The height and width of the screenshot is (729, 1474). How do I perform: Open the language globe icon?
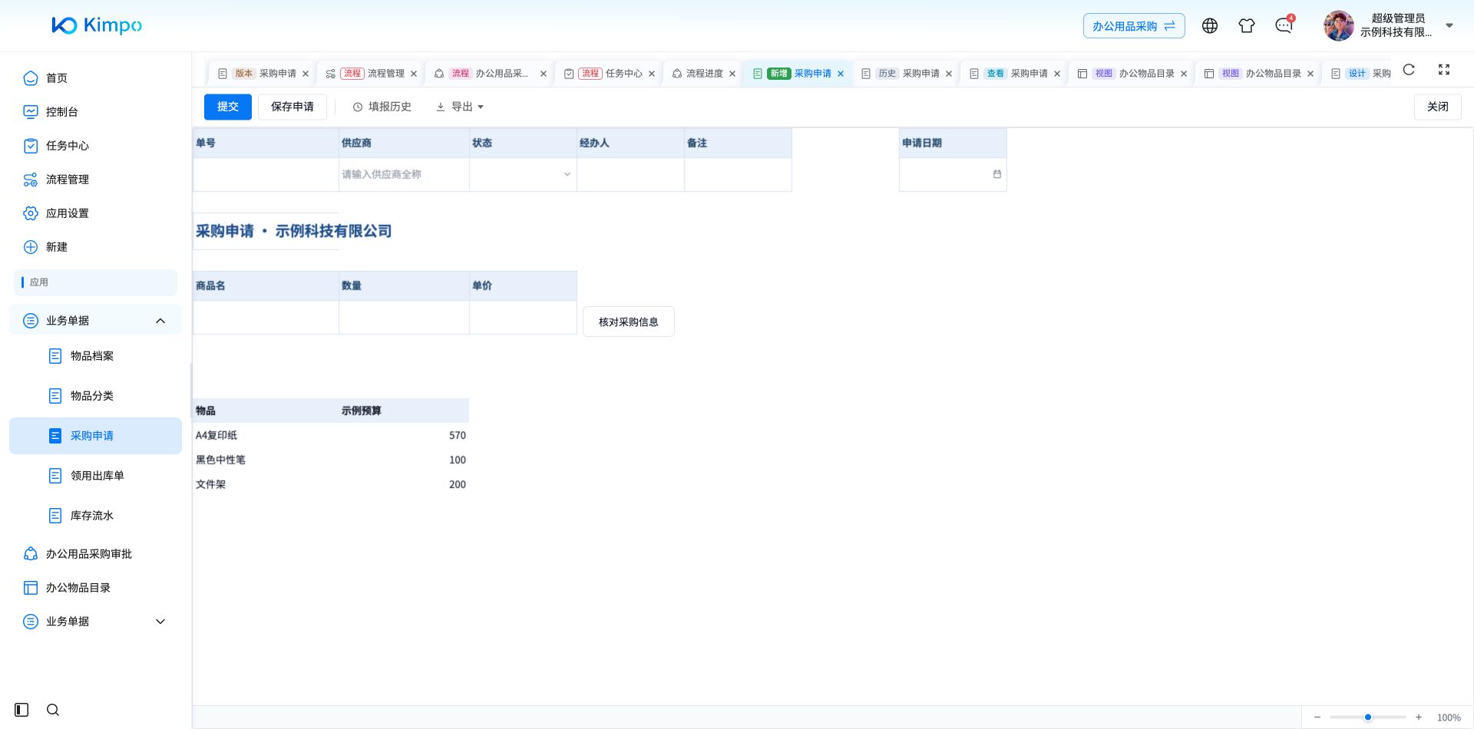(1210, 26)
